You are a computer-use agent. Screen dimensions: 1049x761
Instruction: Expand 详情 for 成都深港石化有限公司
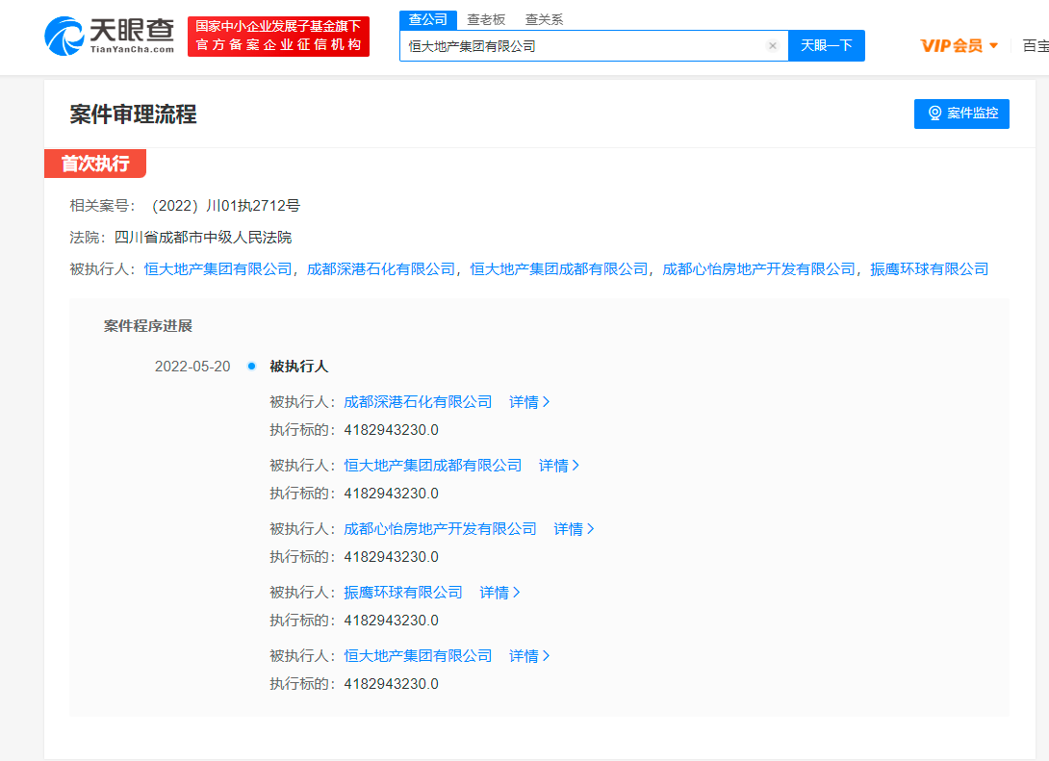(x=529, y=402)
